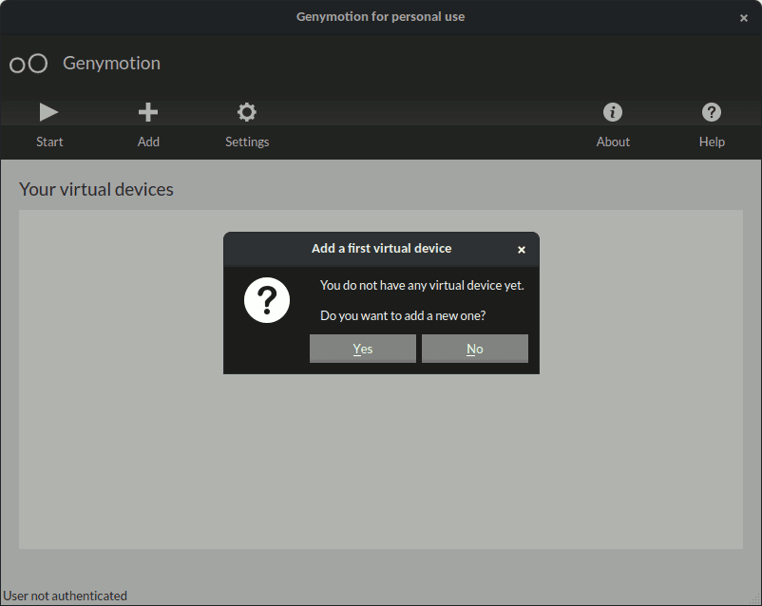Click 'You do not have any virtual device yet.' text
The width and height of the screenshot is (762, 606).
(422, 285)
